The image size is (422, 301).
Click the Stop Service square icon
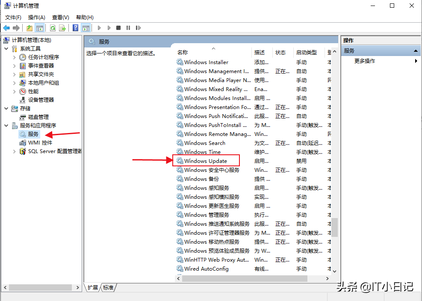point(118,28)
